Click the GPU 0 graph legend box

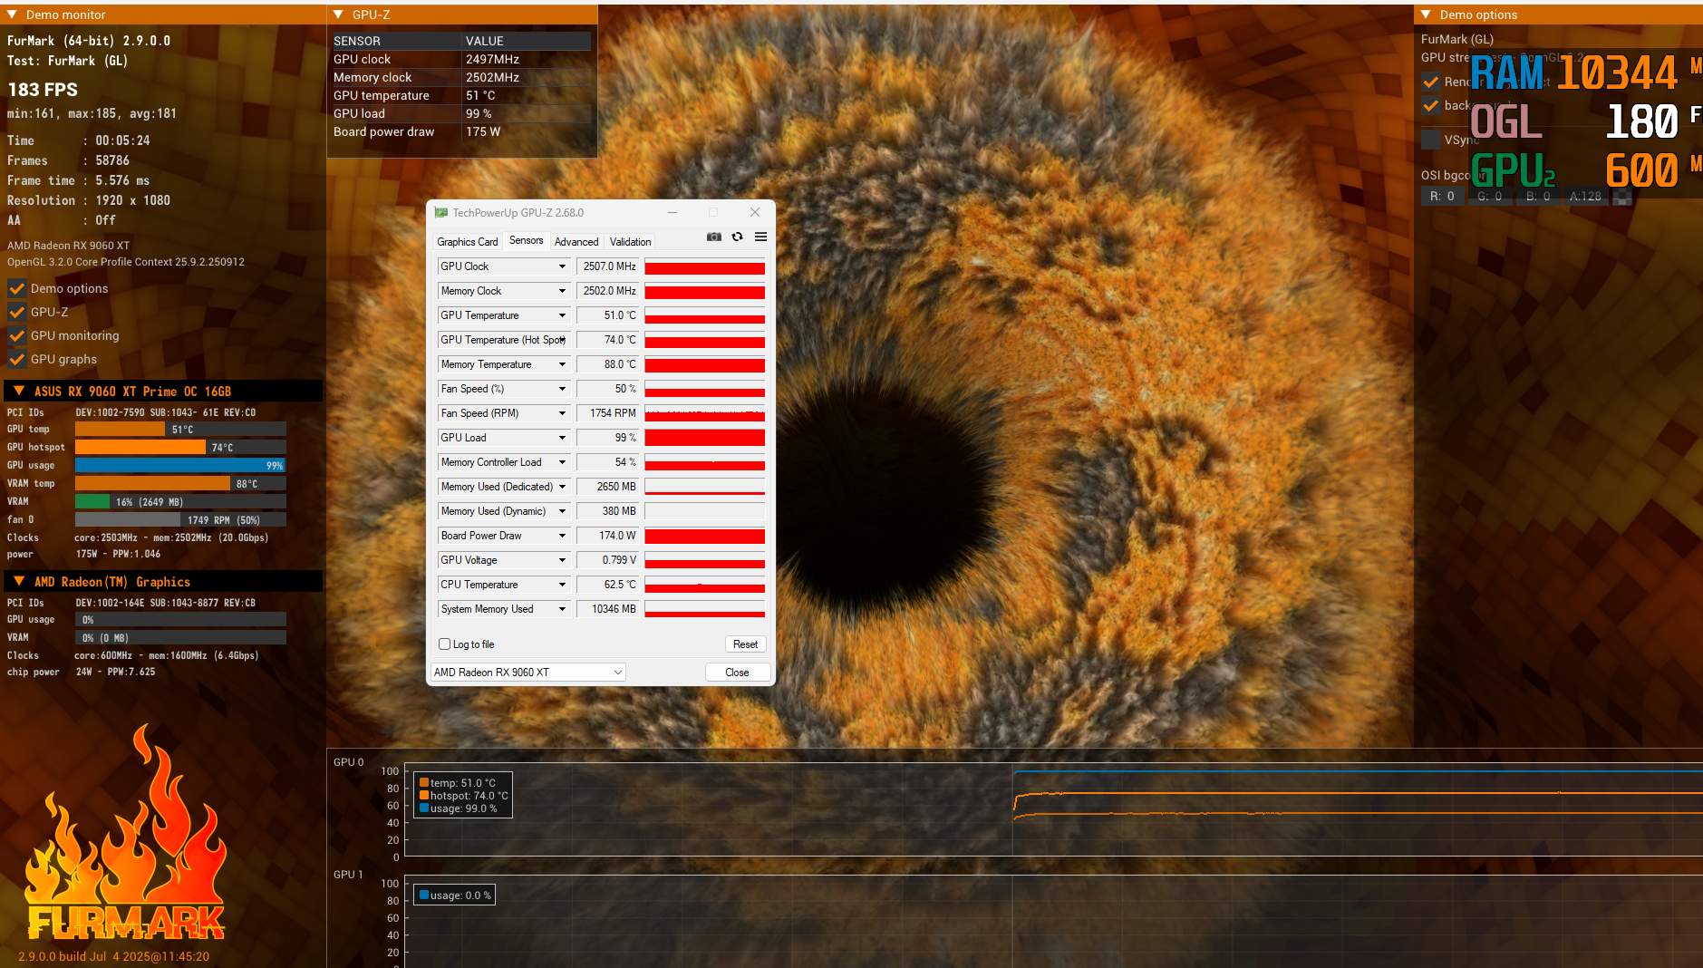[x=463, y=795]
